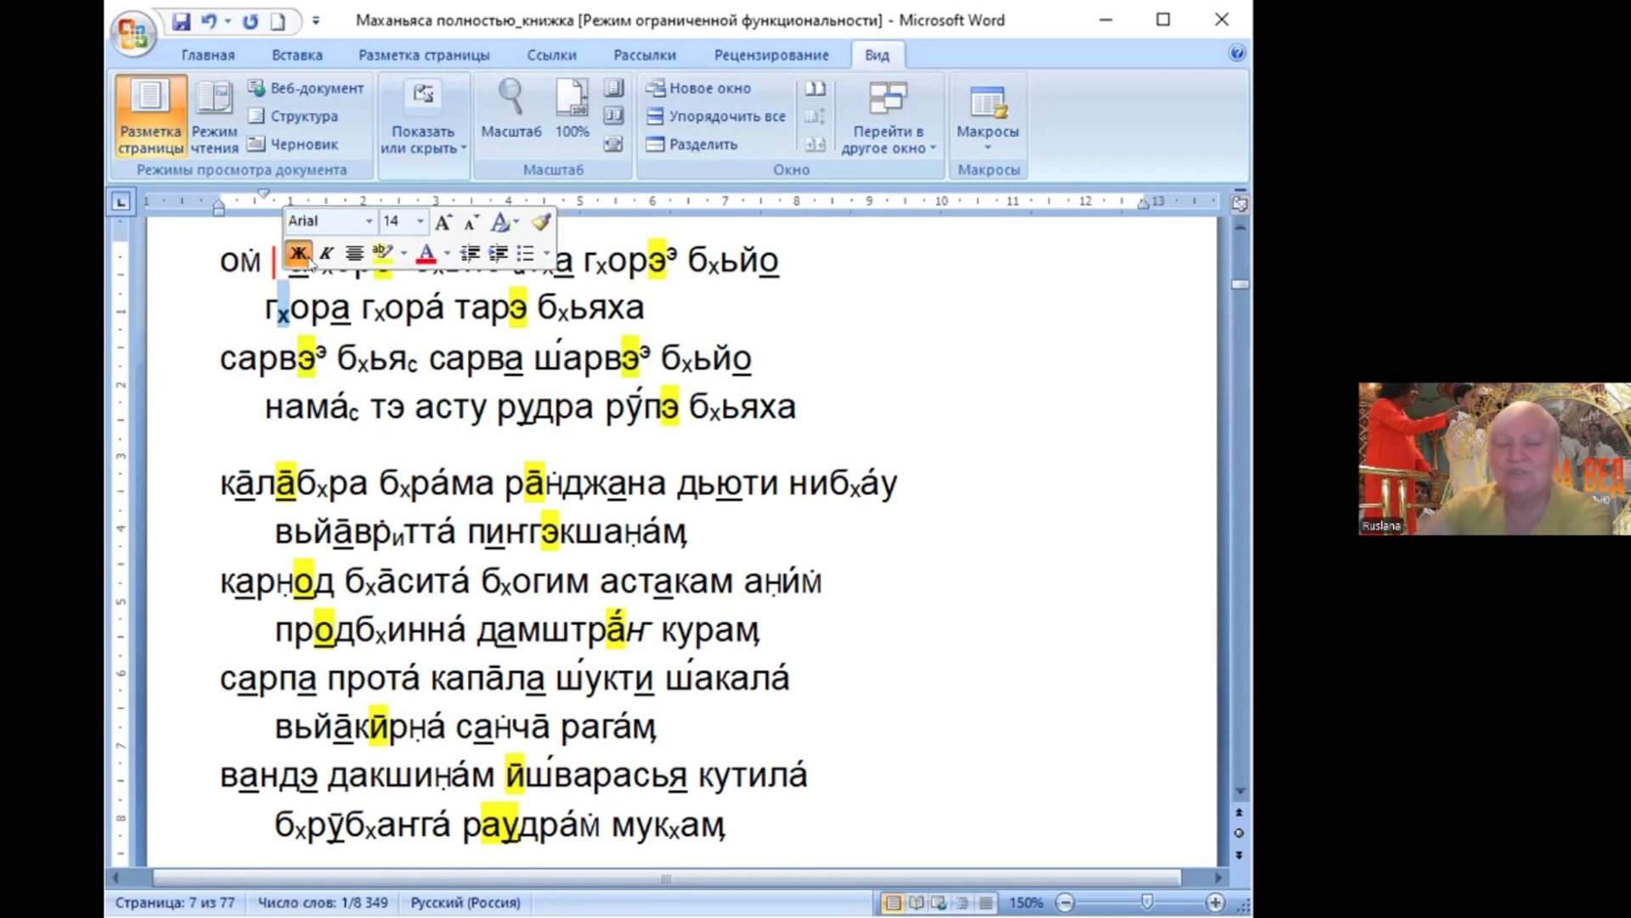
Task: Click the shrink font size icon
Action: [x=471, y=222]
